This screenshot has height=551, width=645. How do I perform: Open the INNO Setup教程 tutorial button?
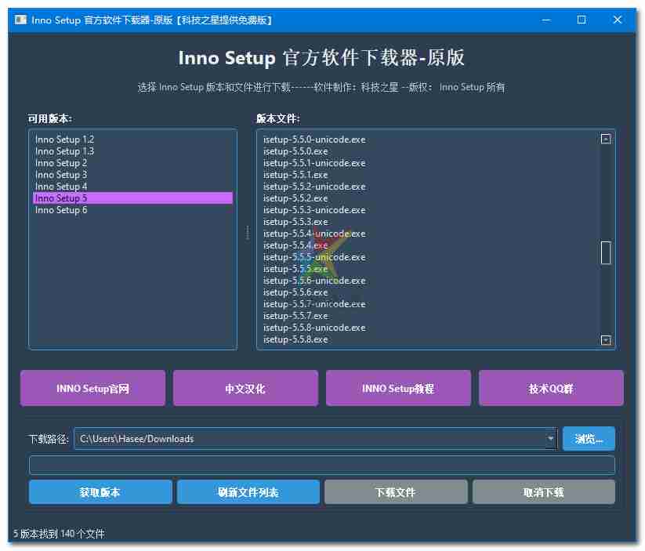[x=398, y=388]
